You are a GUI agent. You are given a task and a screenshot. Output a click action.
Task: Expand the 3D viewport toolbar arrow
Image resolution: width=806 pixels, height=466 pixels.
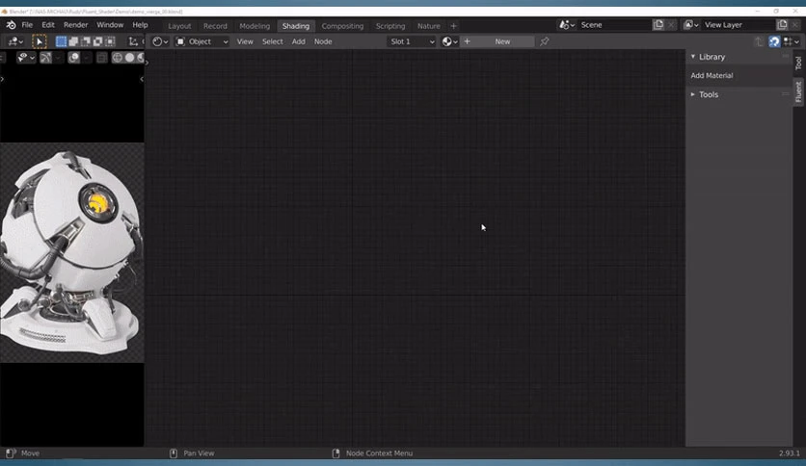(2, 79)
